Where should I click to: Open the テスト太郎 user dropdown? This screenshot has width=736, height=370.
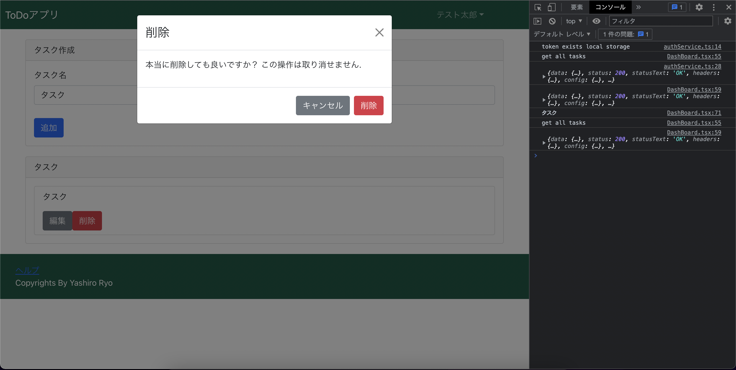click(460, 15)
